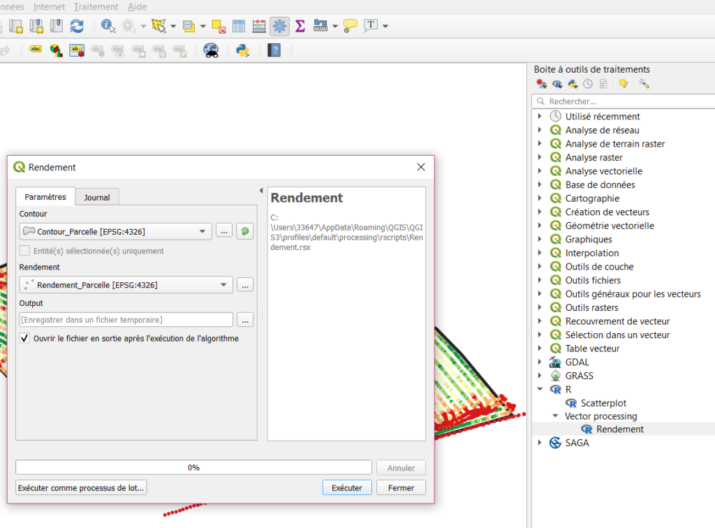Switch to the Journal tab
This screenshot has height=528, width=715.
[97, 197]
